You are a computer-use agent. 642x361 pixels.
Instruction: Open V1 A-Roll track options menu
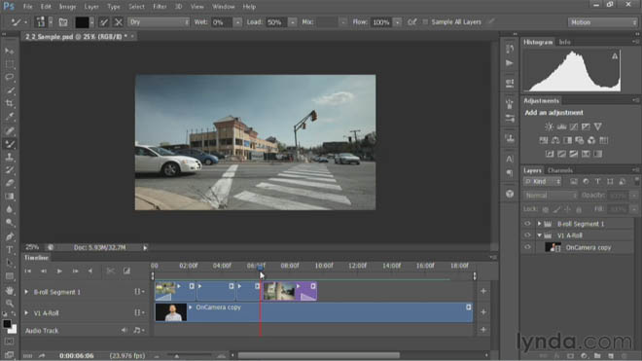click(139, 312)
